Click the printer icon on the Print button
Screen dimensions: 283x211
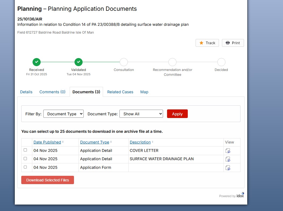click(227, 43)
